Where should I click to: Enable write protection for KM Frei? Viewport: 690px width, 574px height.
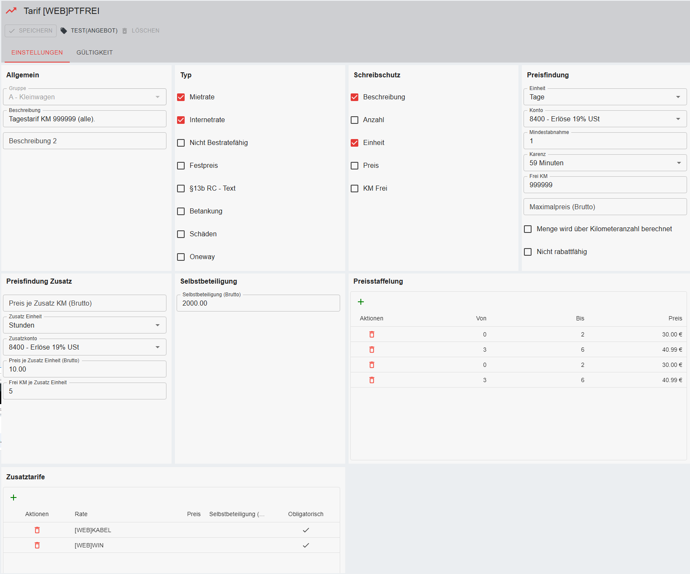coord(355,189)
